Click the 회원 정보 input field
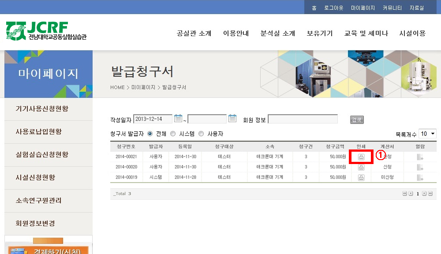This screenshot has width=441, height=254. click(303, 119)
